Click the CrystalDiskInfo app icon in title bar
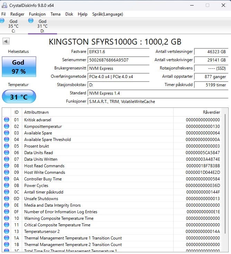Viewport: 231px width, 254px height. tap(4, 5)
